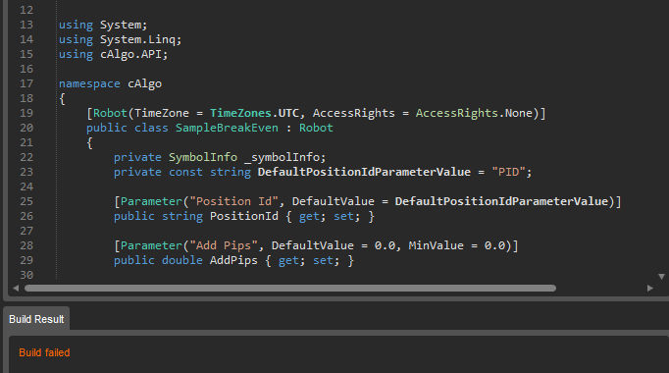The image size is (669, 373).
Task: Click the horizontal scrollbar thumb
Action: [x=290, y=288]
